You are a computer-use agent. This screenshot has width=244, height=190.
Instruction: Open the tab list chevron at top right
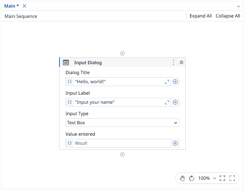pyautogui.click(x=238, y=6)
